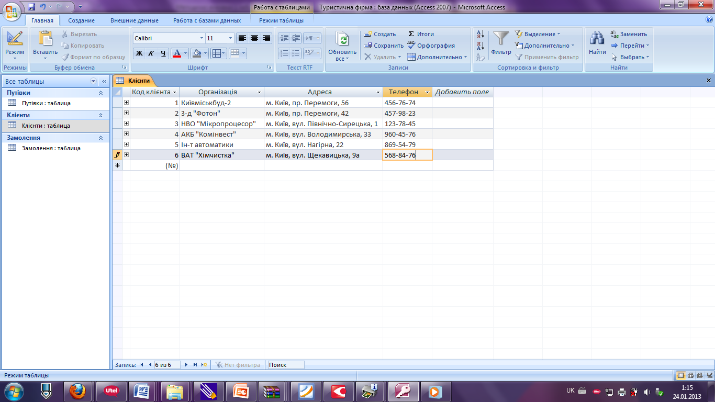Expand subdatasheet for Київміськбуд-2 row

[126, 103]
